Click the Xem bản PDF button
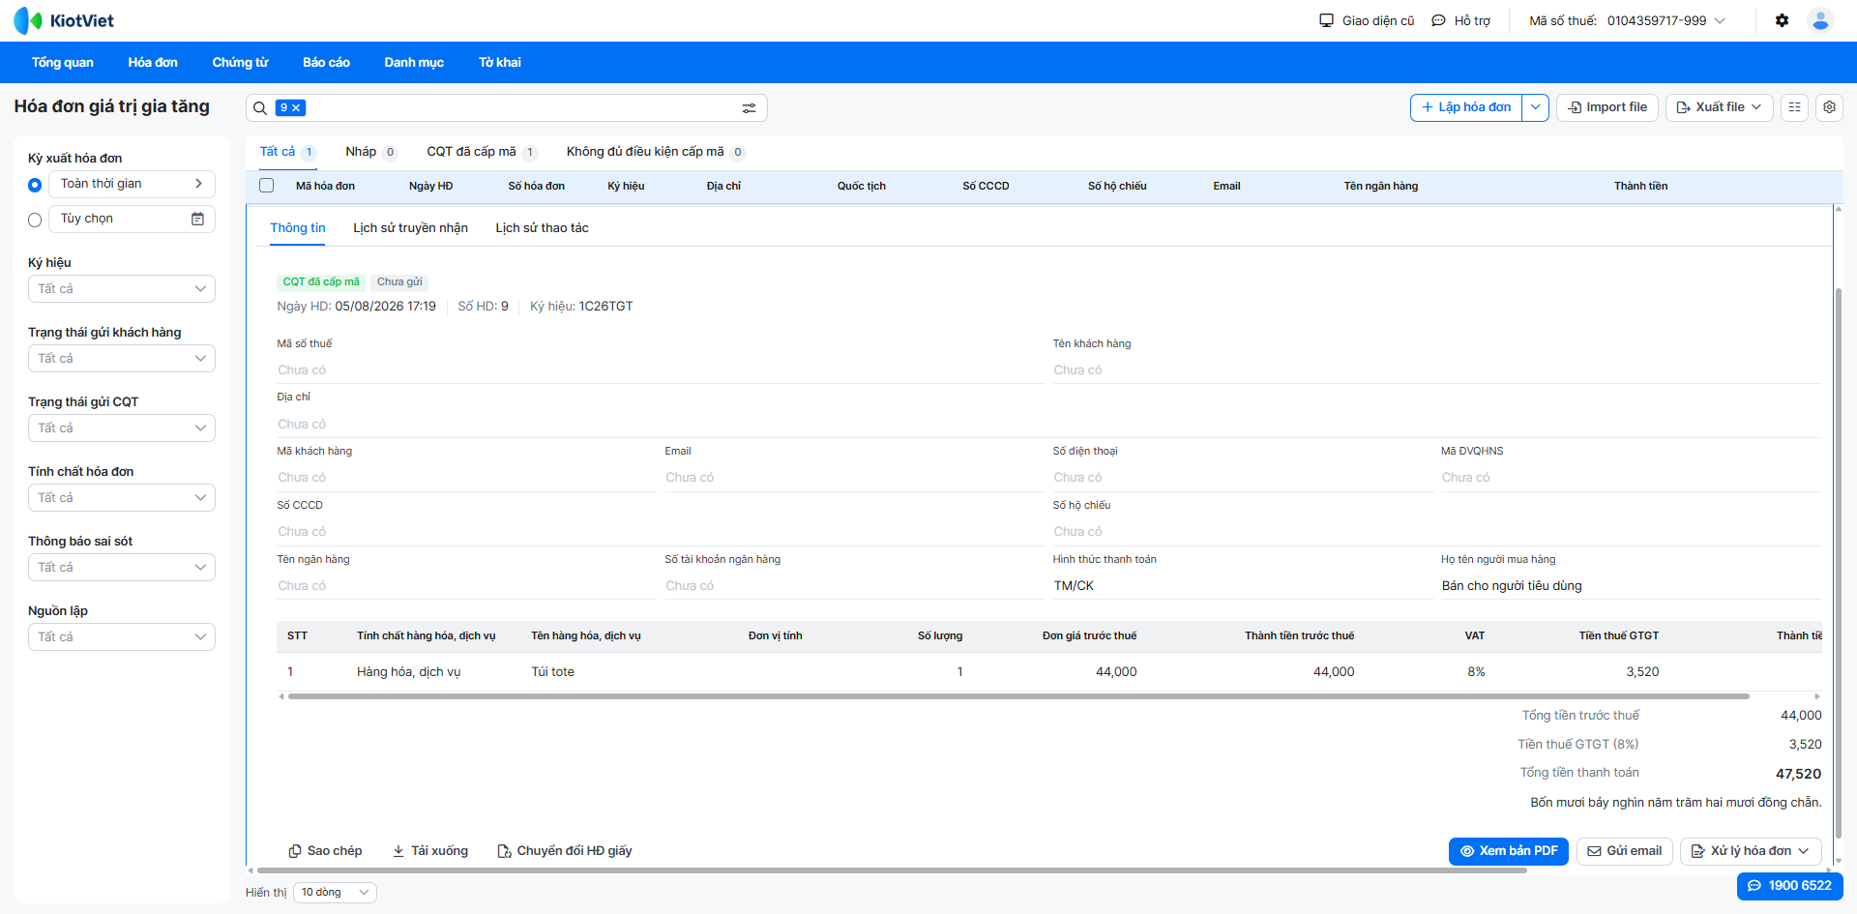Image resolution: width=1857 pixels, height=914 pixels. (1509, 851)
